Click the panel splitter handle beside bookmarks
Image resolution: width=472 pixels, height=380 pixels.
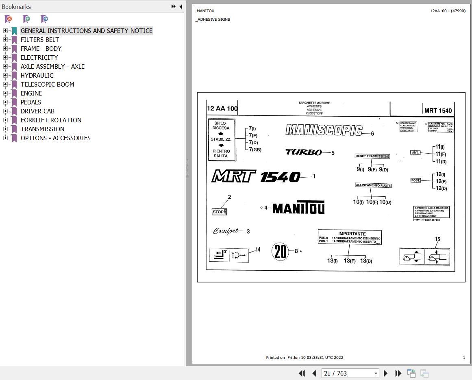point(187,168)
